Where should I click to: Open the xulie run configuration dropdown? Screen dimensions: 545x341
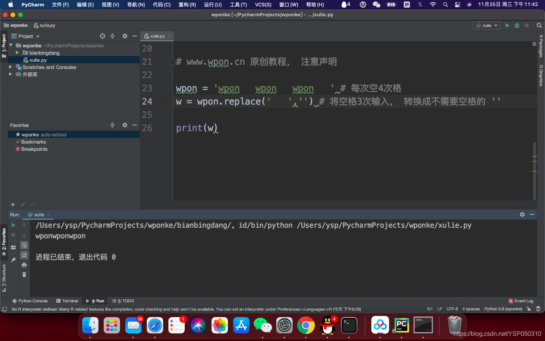[486, 25]
